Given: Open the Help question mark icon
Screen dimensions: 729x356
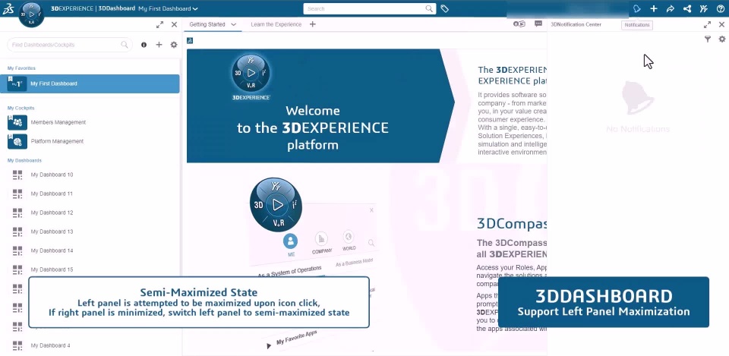Looking at the screenshot, I should (721, 8).
